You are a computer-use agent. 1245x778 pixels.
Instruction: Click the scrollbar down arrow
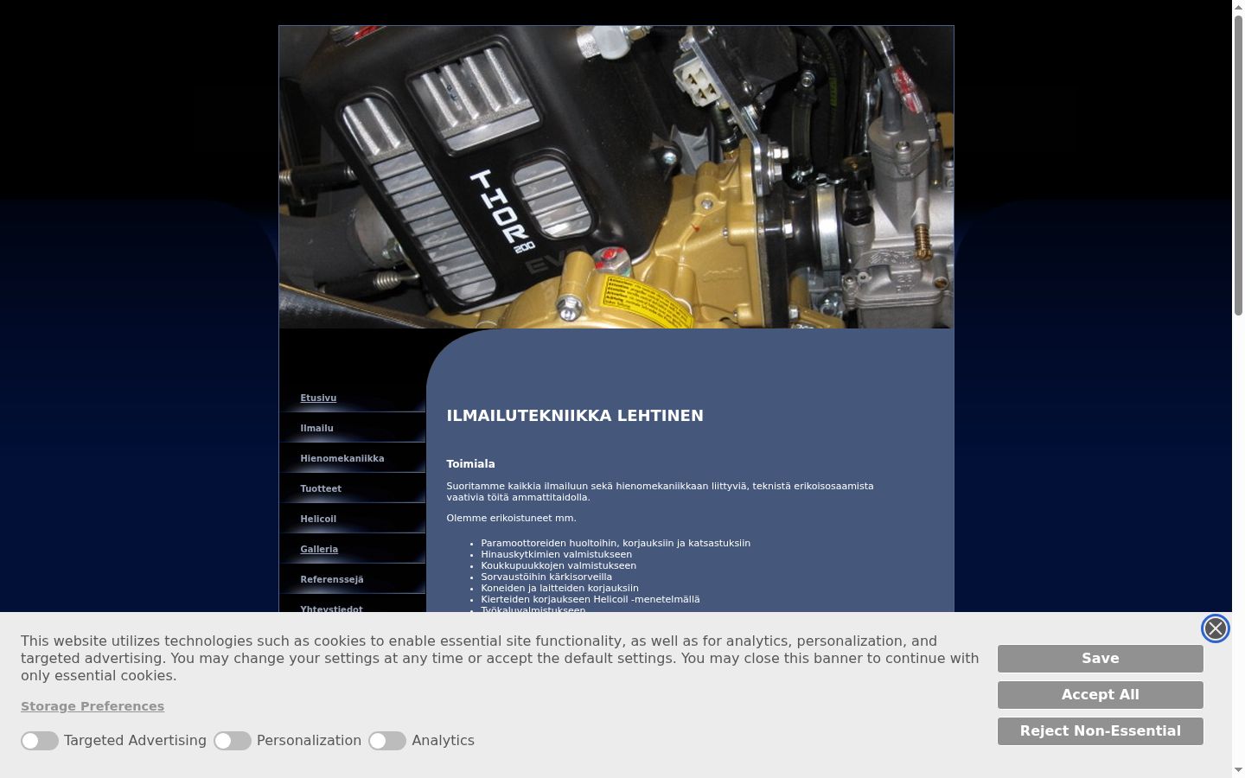(x=1238, y=770)
